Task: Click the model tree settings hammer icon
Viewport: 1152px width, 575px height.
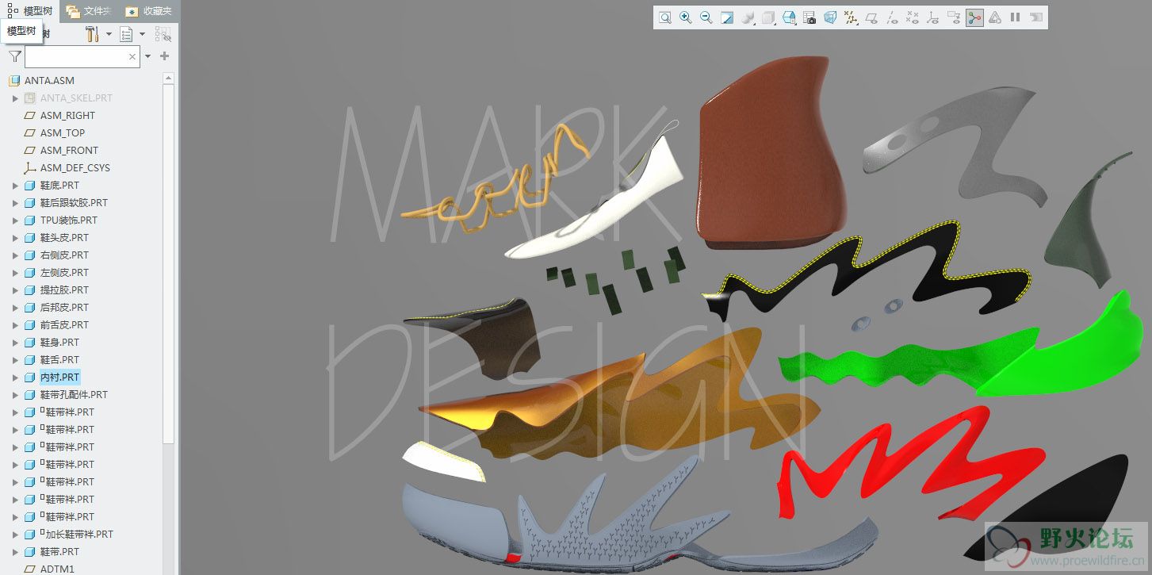Action: pos(92,34)
